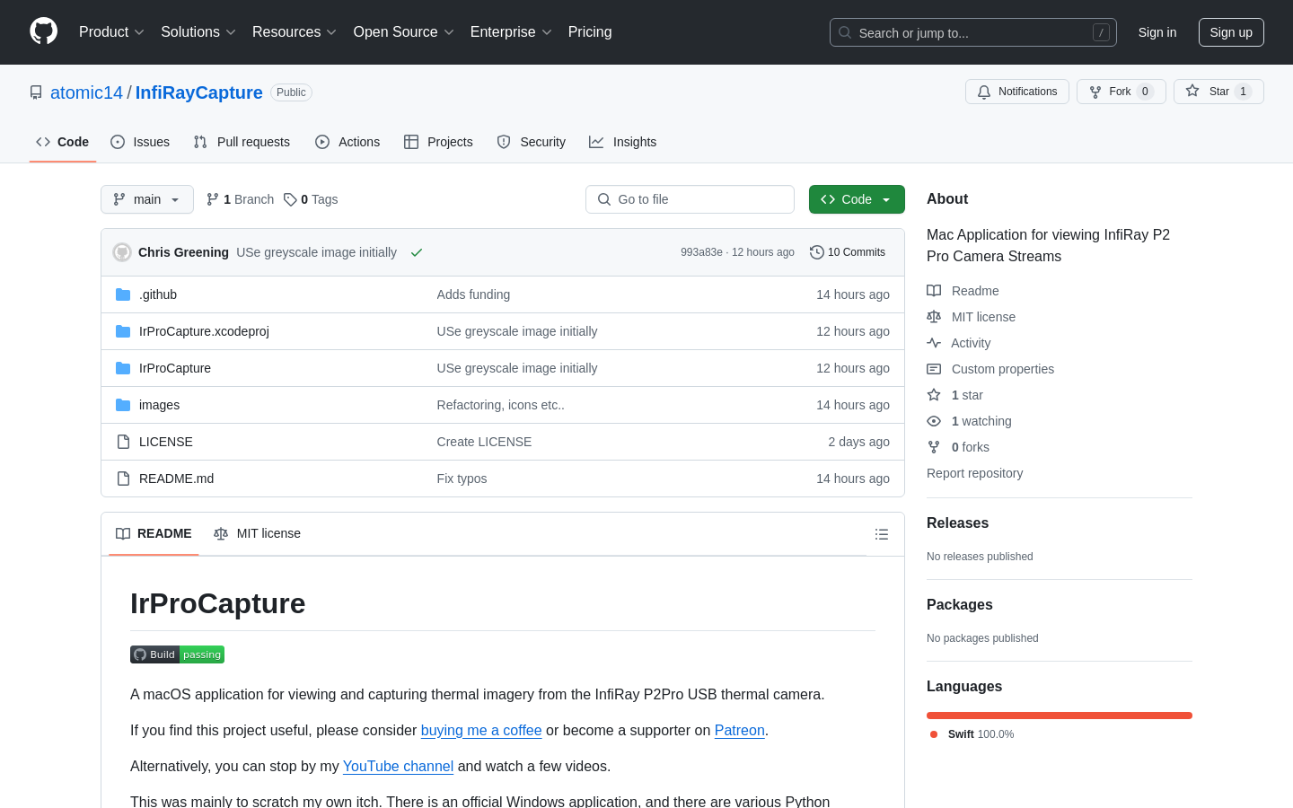Click the Custom properties note icon
This screenshot has width=1293, height=808.
click(934, 369)
